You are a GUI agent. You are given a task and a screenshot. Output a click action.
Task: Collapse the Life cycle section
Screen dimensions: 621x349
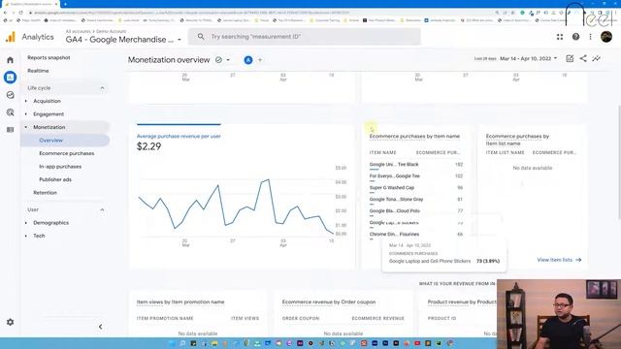(x=102, y=88)
